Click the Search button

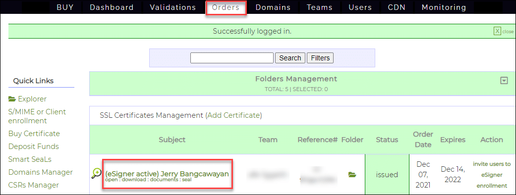pyautogui.click(x=290, y=58)
